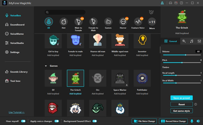Viewport: 203px width, 125px height.
Task: Open the Games voice category
Action: (108, 21)
